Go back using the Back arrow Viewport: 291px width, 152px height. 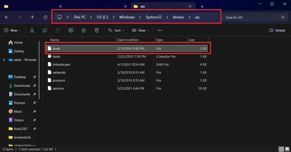7,17
